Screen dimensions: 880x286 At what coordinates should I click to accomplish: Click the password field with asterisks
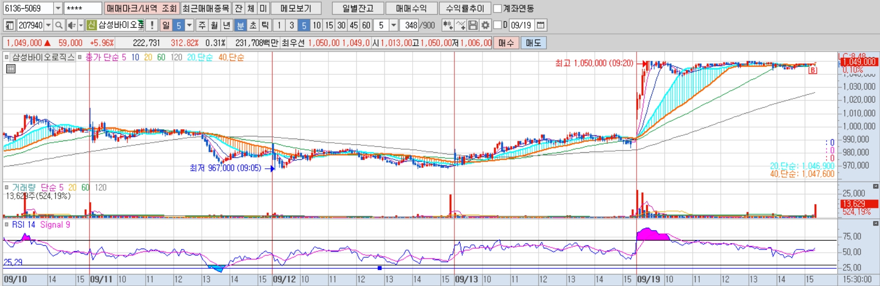pos(83,8)
